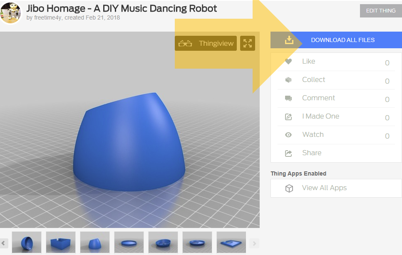Click the Comment count zero
This screenshot has height=255, width=402.
click(x=387, y=99)
